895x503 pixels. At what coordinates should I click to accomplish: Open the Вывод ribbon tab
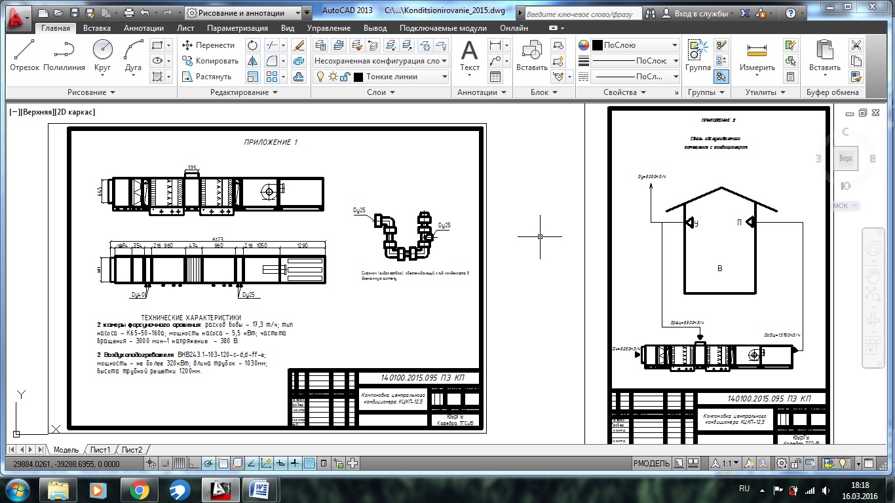click(x=375, y=28)
